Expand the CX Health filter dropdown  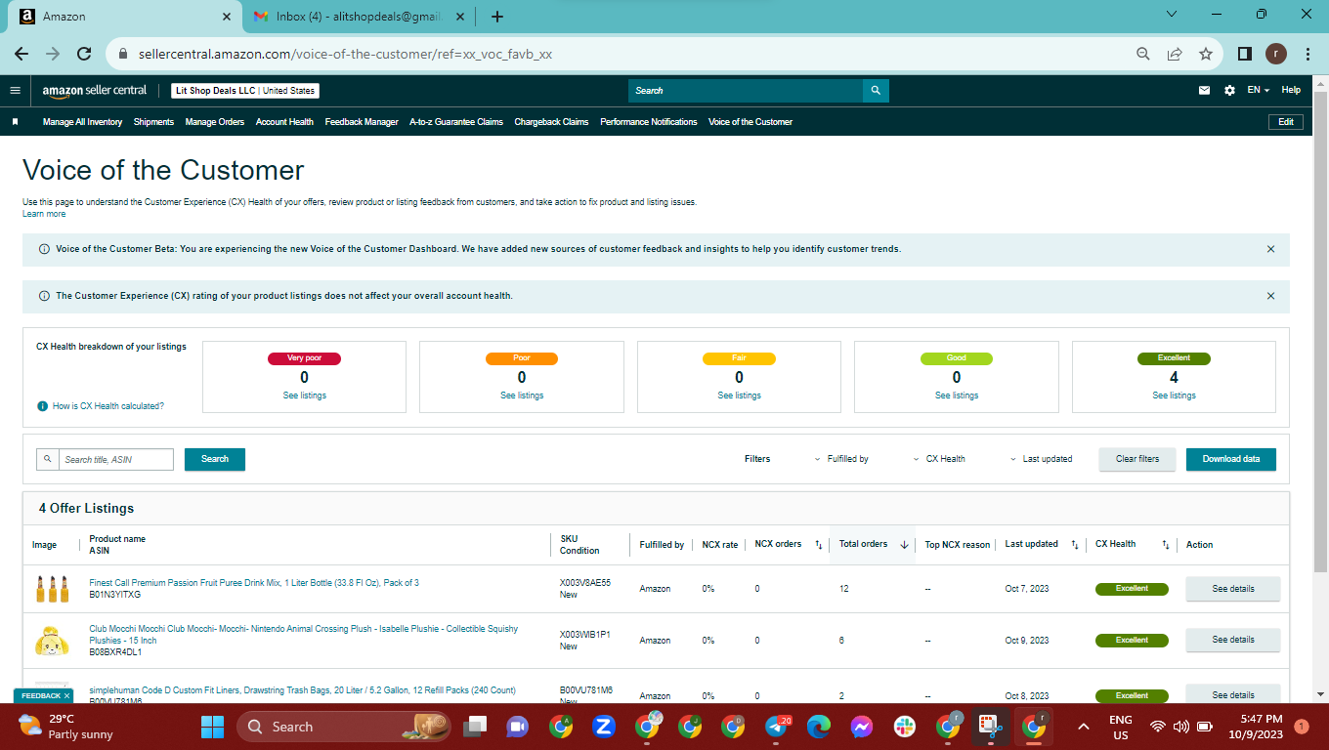point(939,459)
